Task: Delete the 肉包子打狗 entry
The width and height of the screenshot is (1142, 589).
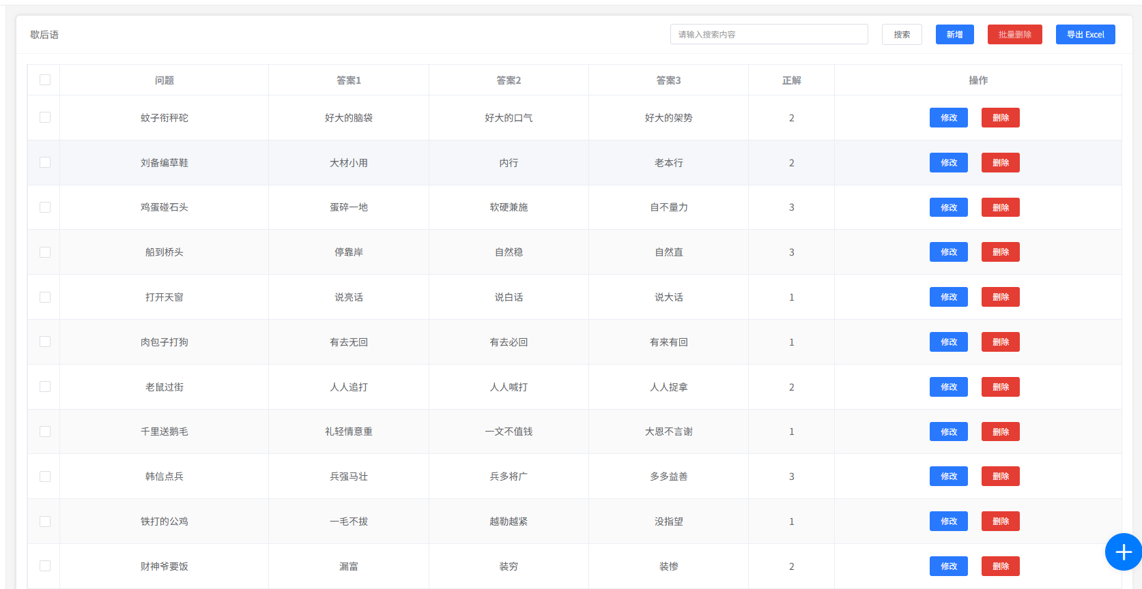Action: 1000,342
